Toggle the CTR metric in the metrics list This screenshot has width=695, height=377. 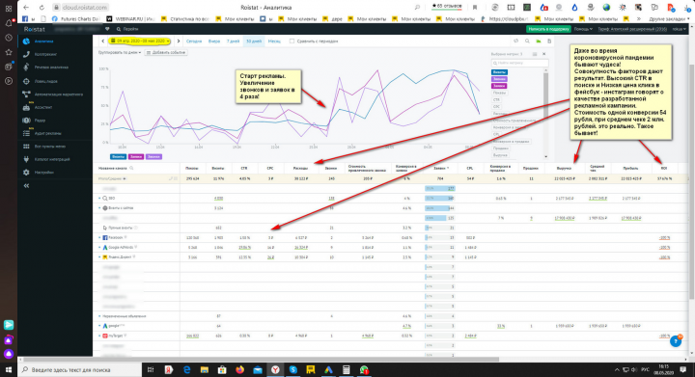[x=496, y=100]
